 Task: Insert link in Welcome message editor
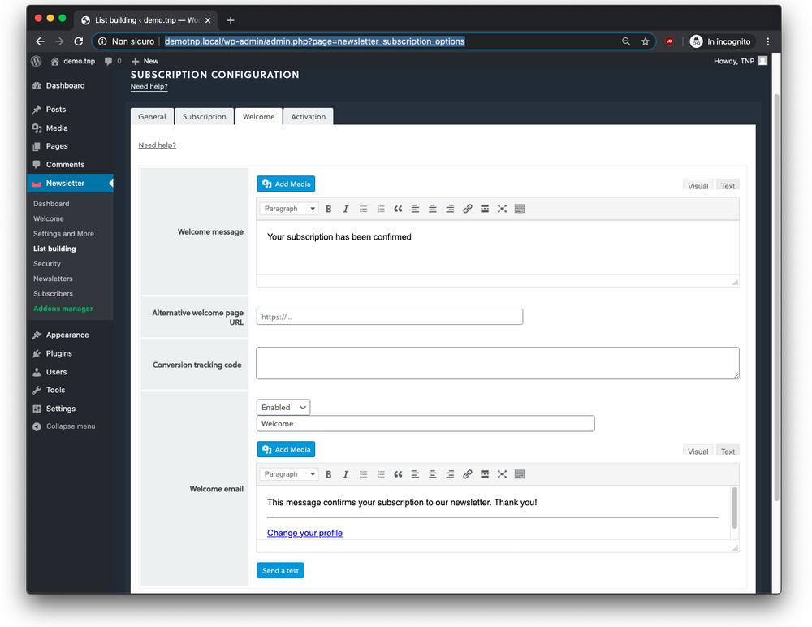[x=468, y=209]
